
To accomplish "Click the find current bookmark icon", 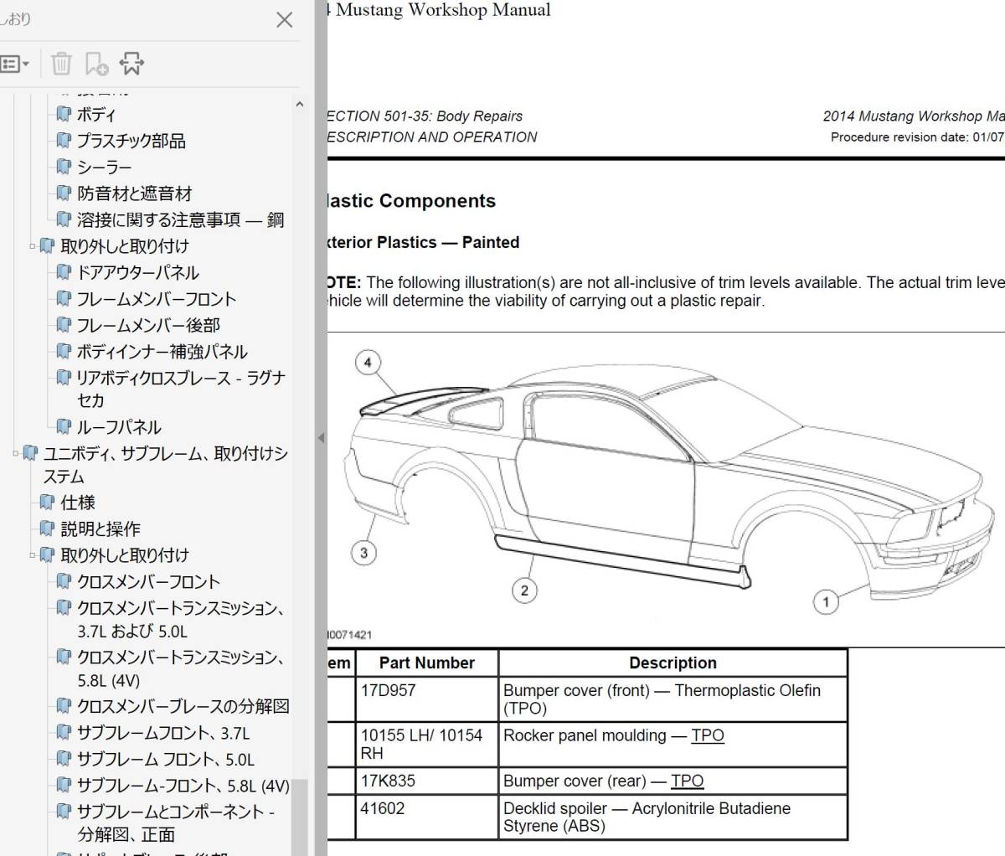I will pos(131,64).
